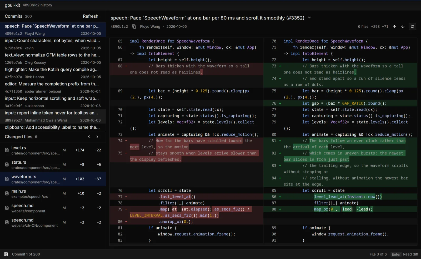Viewport: 421px width, 259px height.
Task: Click the Commits 200 header
Action: coord(18,16)
